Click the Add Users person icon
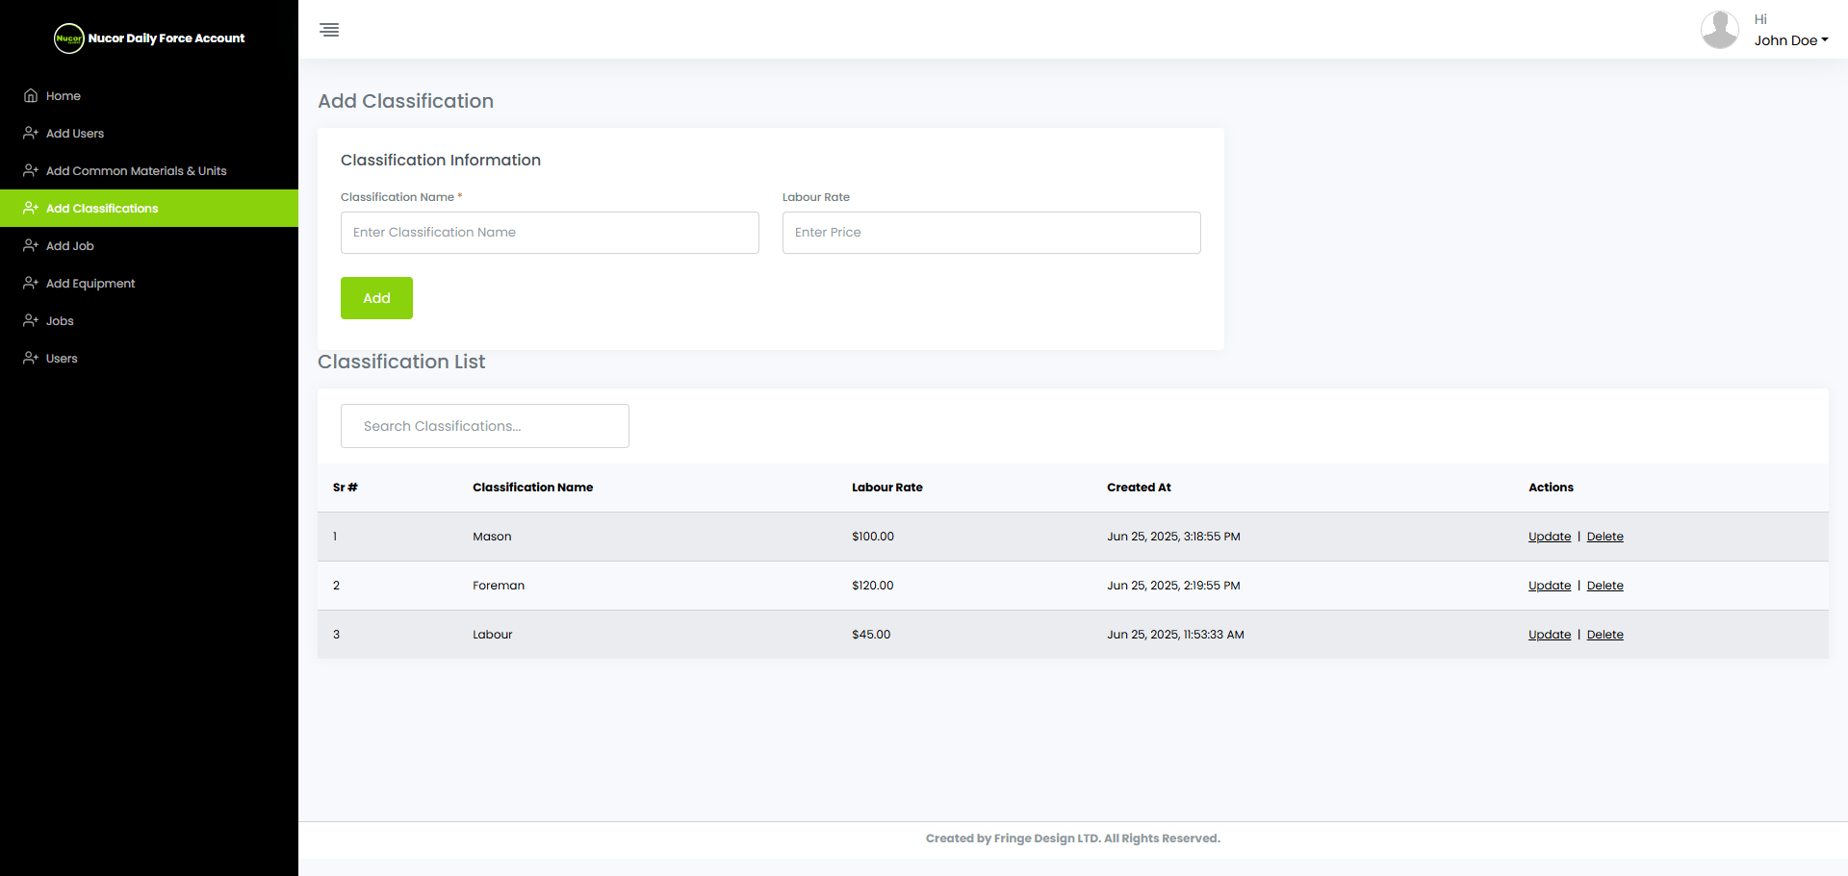 [31, 134]
